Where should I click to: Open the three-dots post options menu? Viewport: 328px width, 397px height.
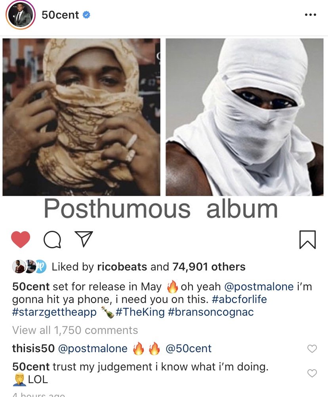310,15
